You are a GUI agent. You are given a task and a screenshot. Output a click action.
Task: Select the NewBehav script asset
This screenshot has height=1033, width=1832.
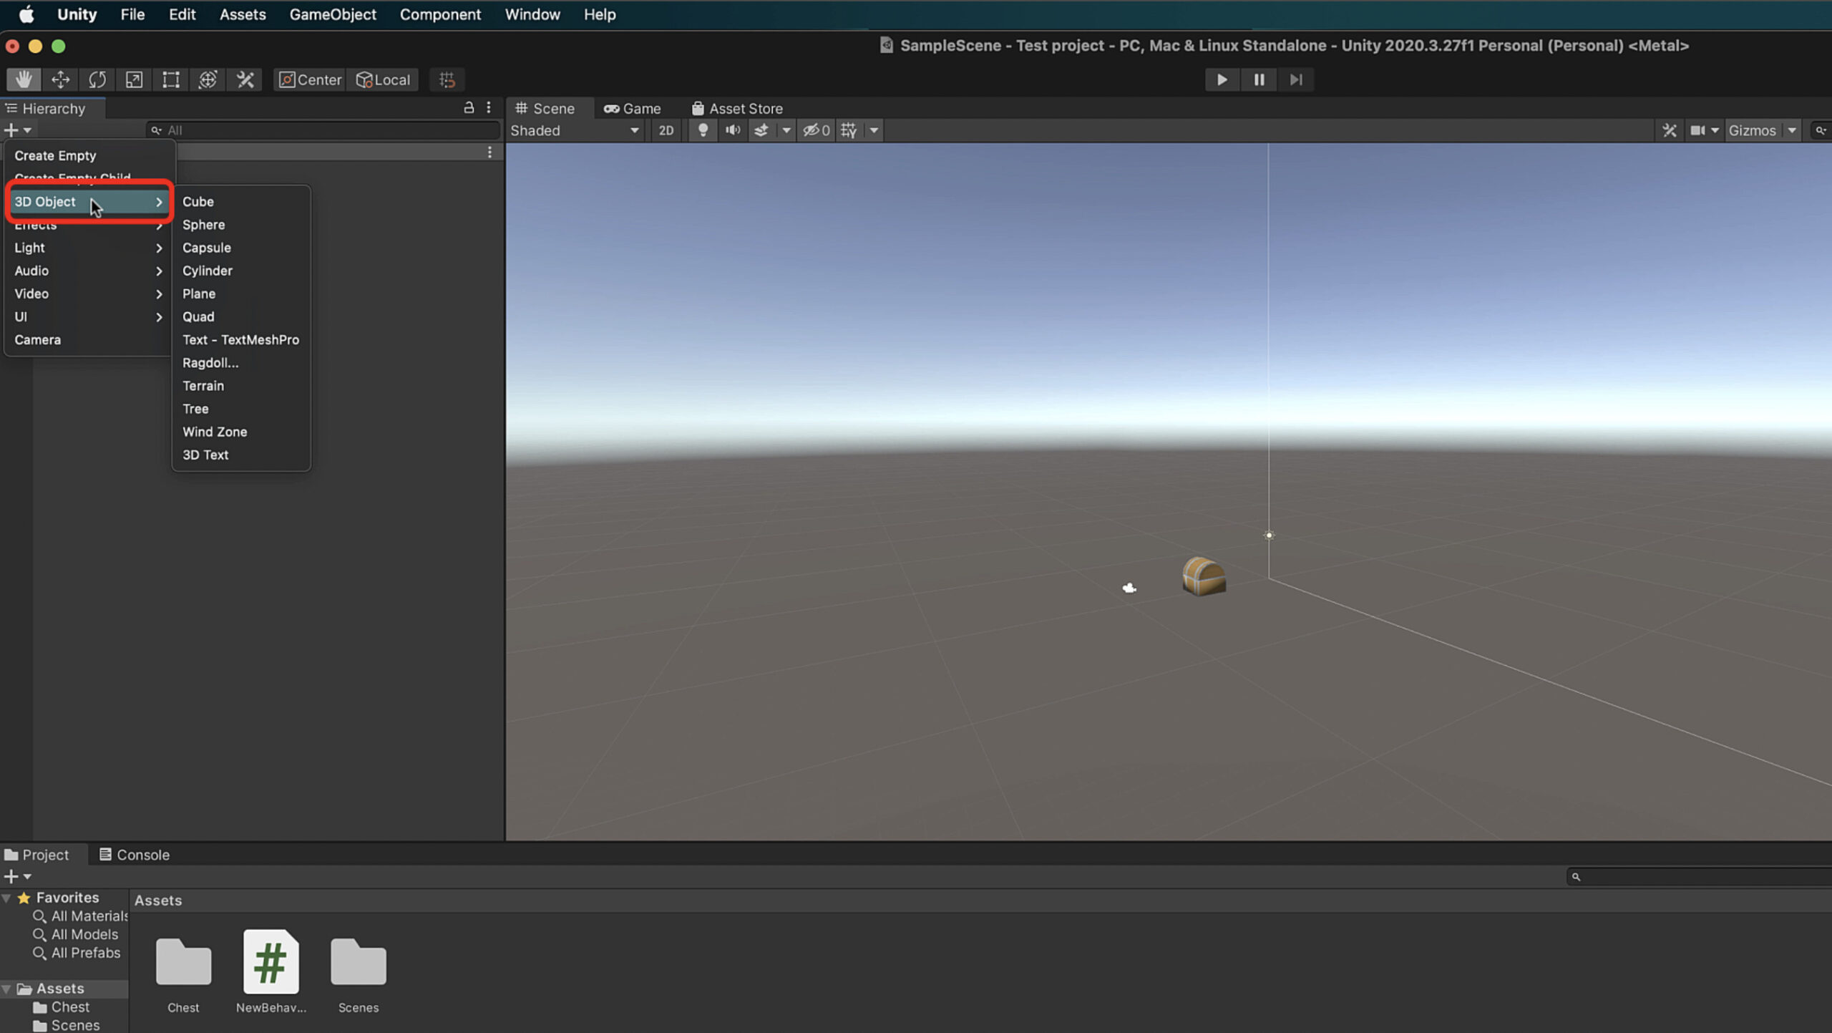tap(271, 971)
